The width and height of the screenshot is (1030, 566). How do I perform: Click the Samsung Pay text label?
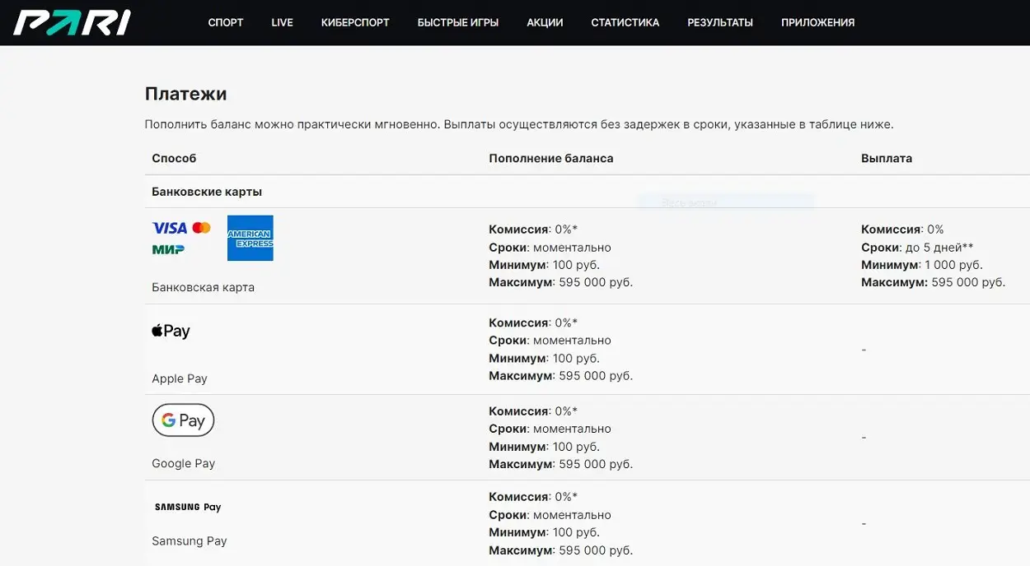point(189,540)
